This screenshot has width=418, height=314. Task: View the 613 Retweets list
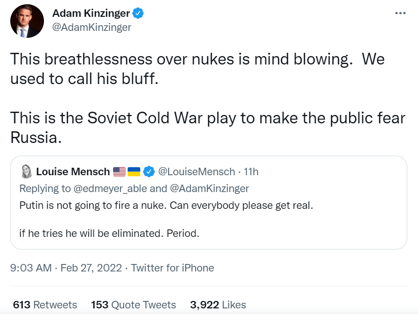coord(45,305)
